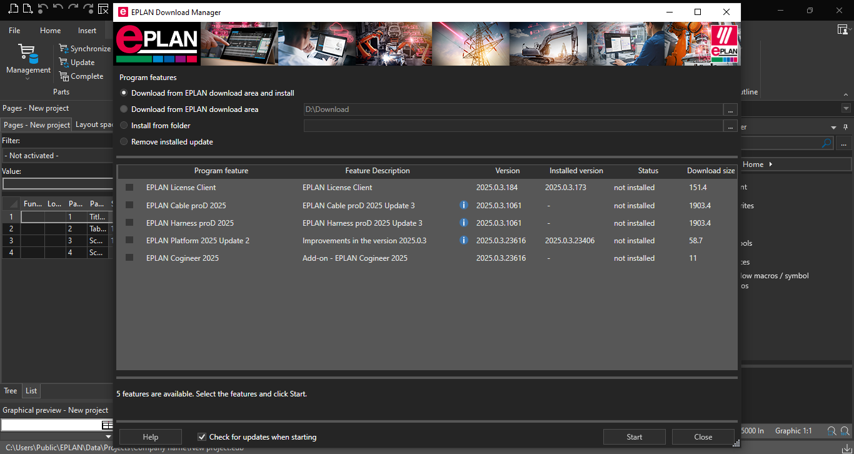The height and width of the screenshot is (454, 854).
Task: Click the workspace layout icon at top right
Action: pos(843,29)
